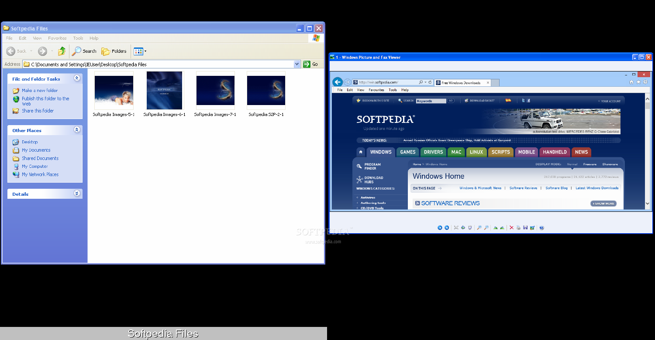Open Views dropdown arrow in Explorer
The width and height of the screenshot is (655, 340).
tap(145, 51)
